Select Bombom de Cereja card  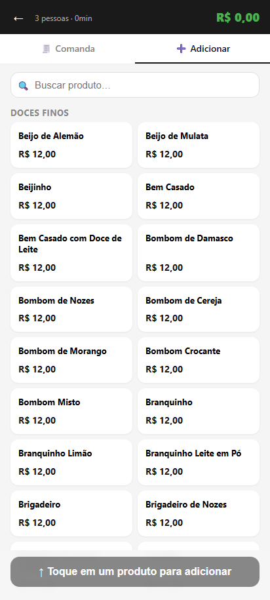click(199, 310)
